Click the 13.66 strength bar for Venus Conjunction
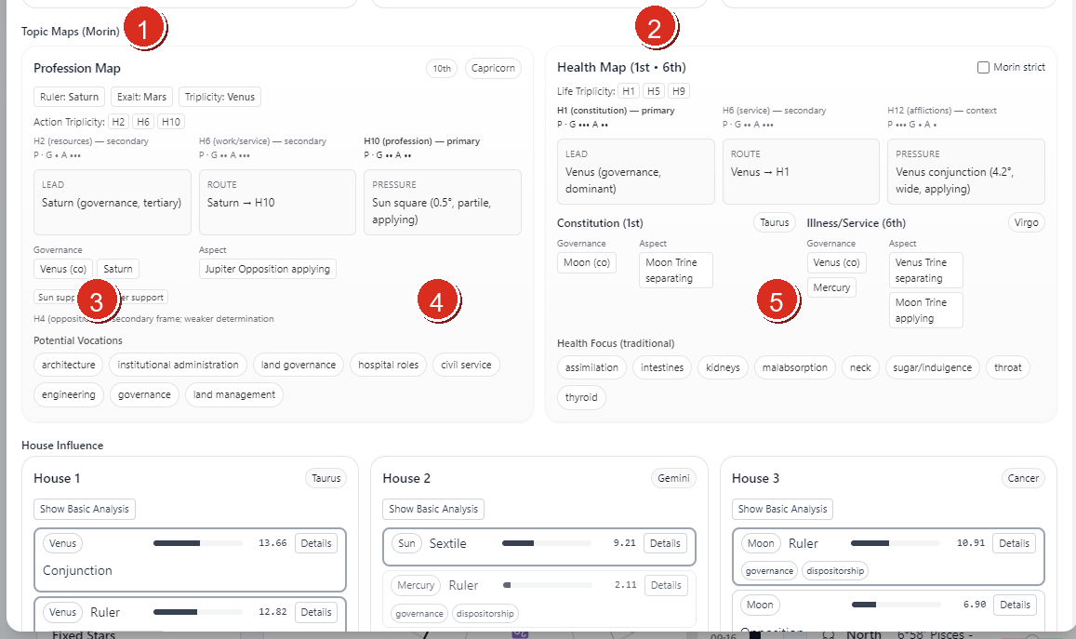This screenshot has width=1076, height=639. click(198, 543)
